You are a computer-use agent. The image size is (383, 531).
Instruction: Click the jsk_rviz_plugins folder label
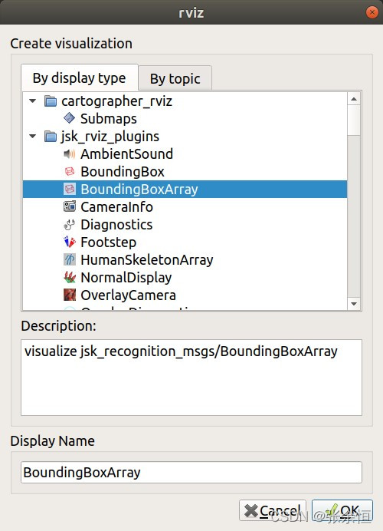pos(110,137)
